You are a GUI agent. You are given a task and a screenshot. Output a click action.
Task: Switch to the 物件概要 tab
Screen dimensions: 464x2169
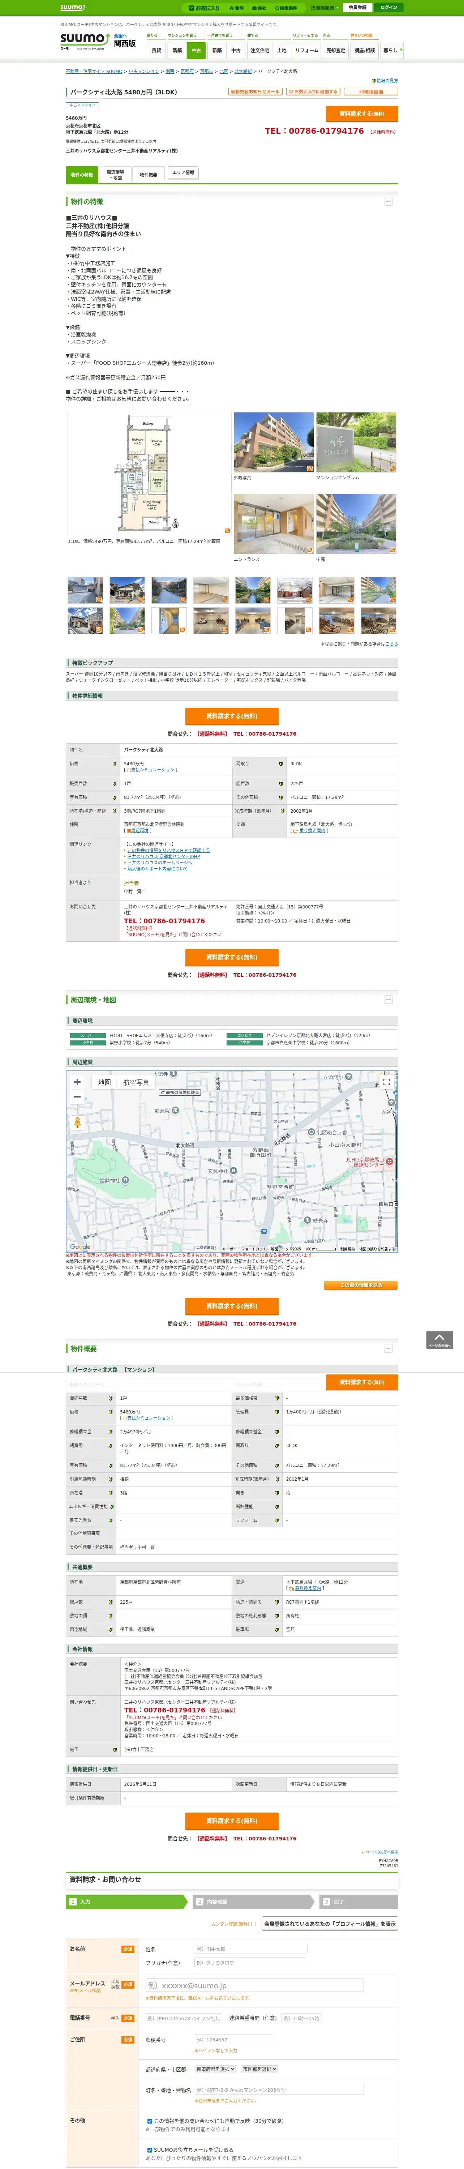tap(148, 175)
